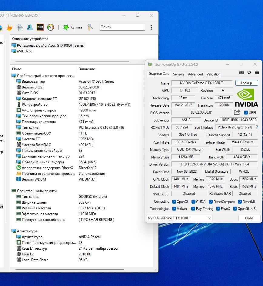Viewport: 263px width, 286px height.
Task: Click the Bus Interface question mark
Action: pyautogui.click(x=257, y=127)
